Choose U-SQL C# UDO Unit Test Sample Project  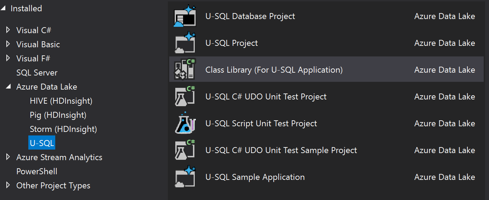281,150
